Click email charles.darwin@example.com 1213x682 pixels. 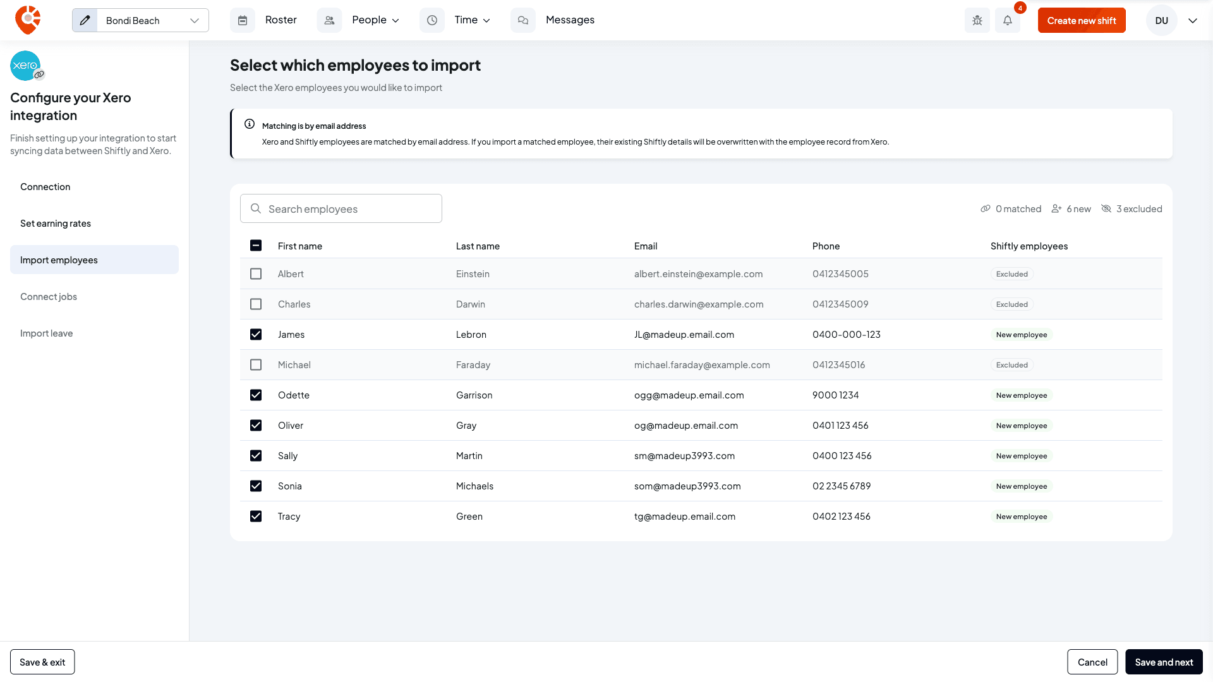[x=699, y=304]
